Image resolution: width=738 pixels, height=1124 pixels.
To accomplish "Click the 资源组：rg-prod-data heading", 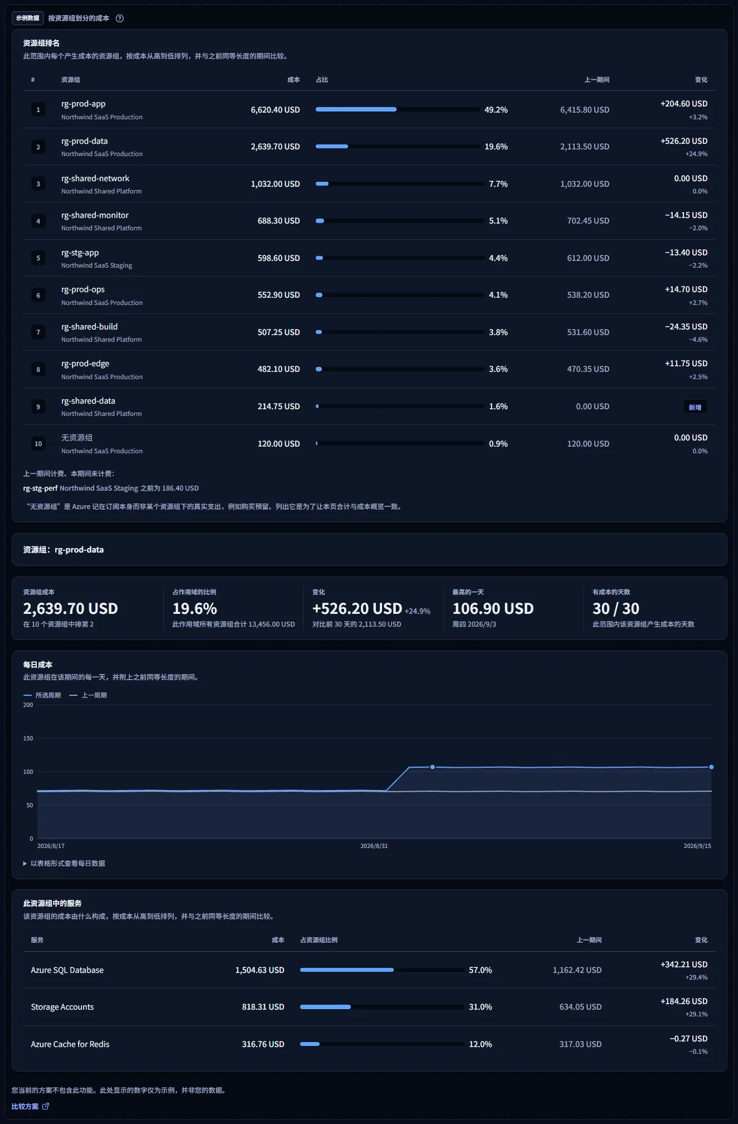I will [64, 550].
